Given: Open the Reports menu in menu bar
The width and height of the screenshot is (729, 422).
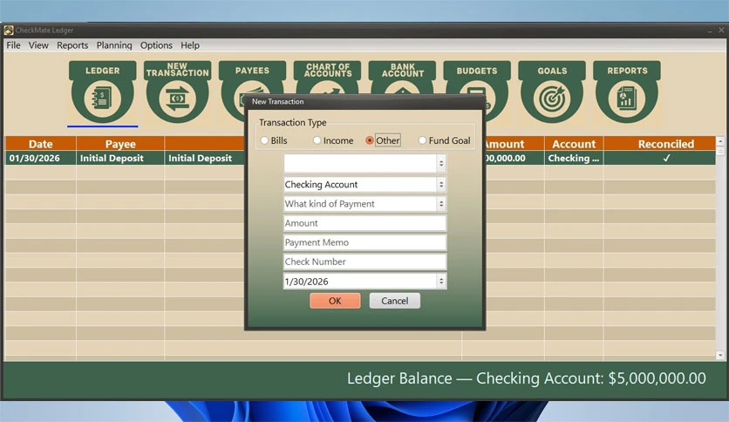Looking at the screenshot, I should [72, 45].
